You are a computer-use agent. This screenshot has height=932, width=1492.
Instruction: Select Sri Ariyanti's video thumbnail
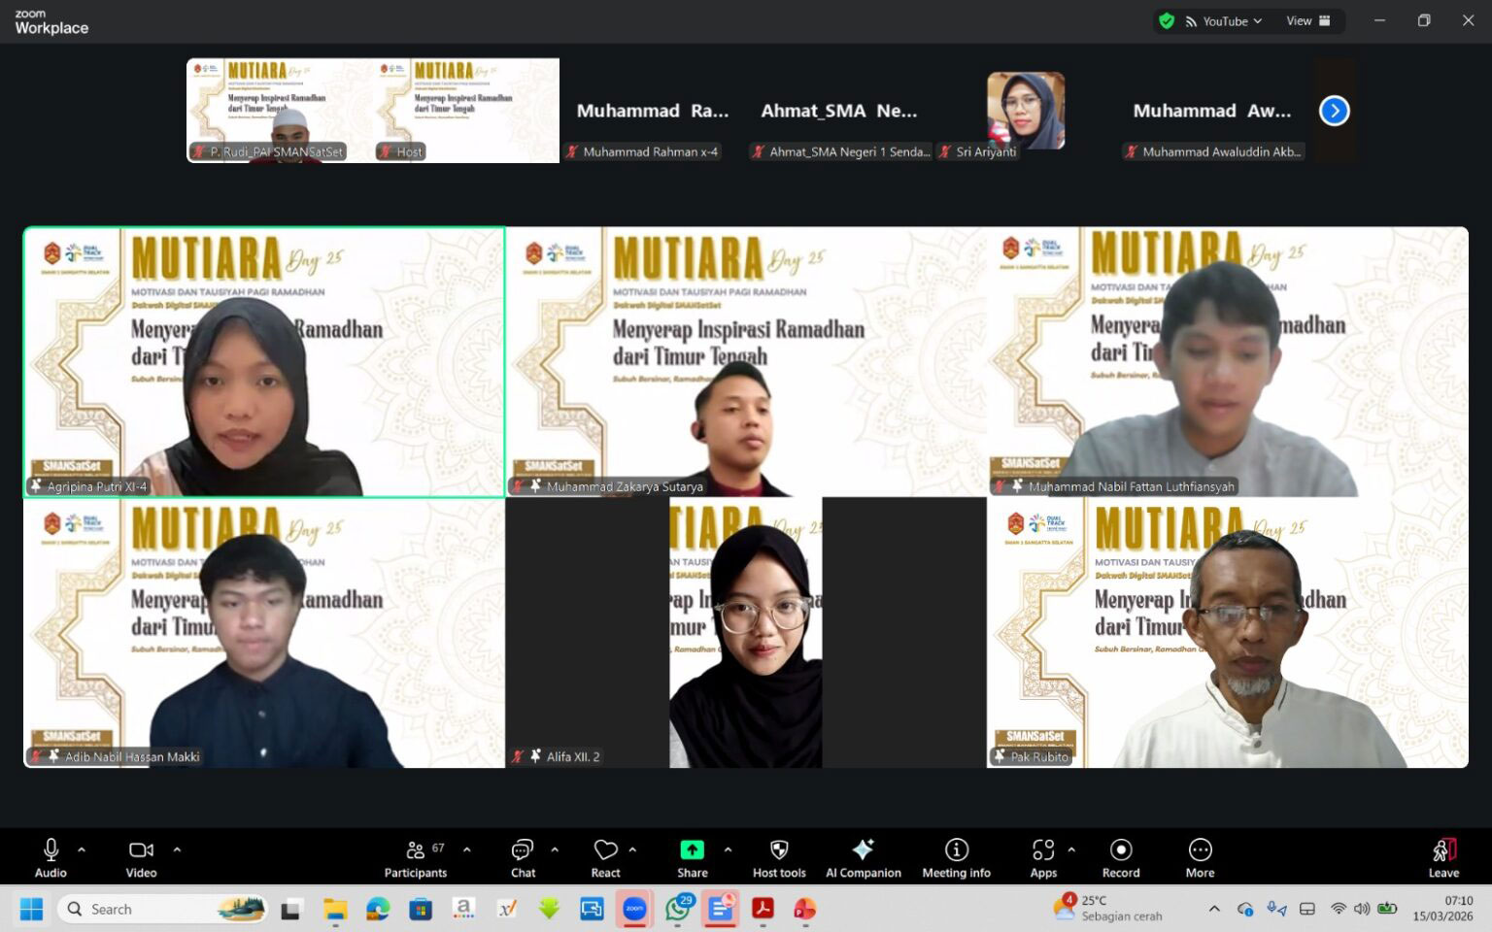(1026, 111)
